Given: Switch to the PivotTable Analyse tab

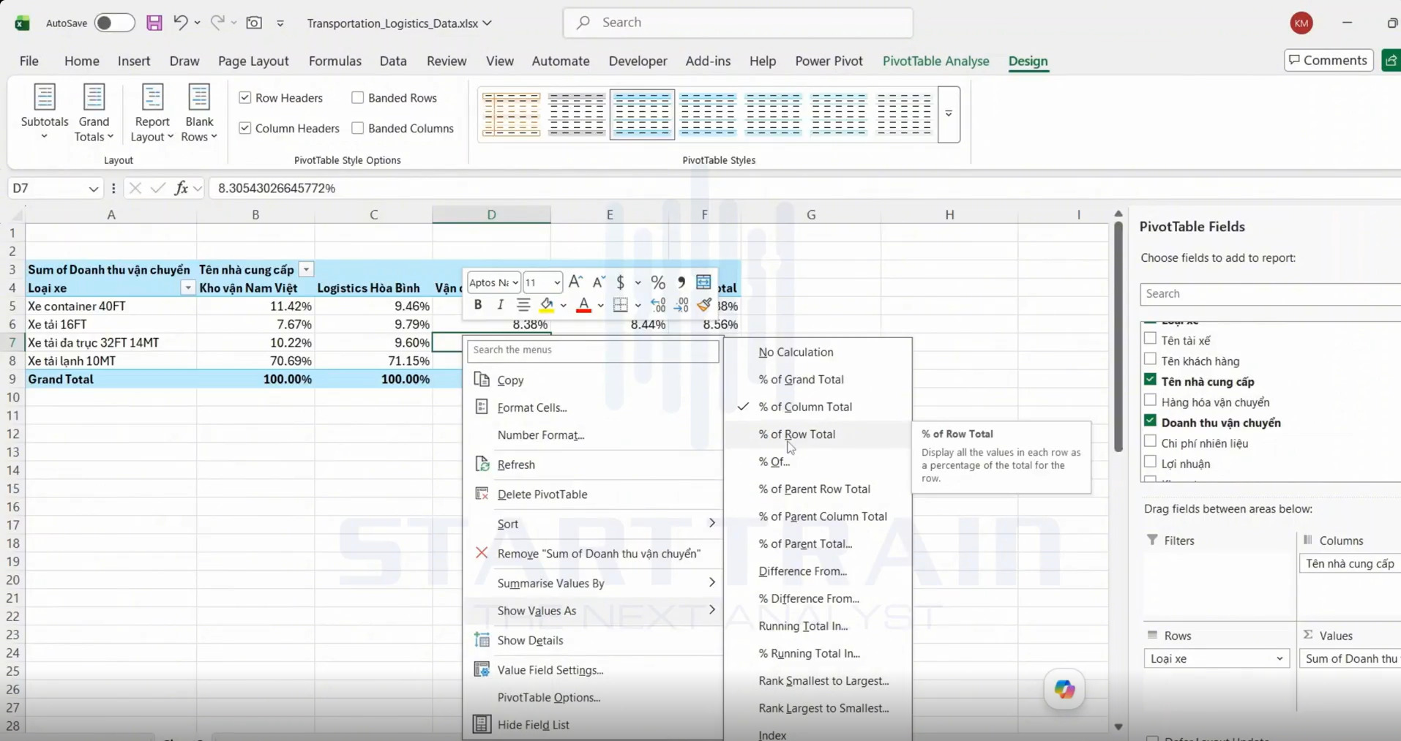Looking at the screenshot, I should 935,61.
